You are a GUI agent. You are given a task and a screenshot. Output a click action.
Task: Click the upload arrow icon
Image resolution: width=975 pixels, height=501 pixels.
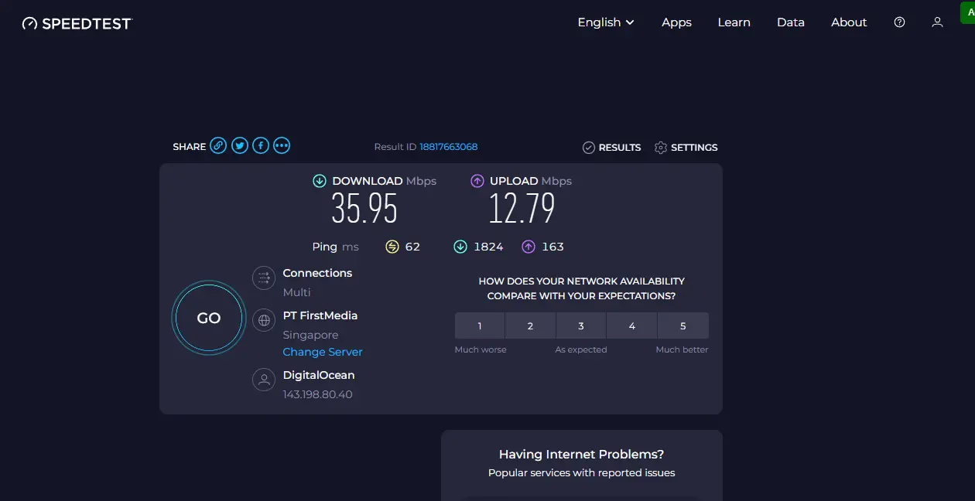pyautogui.click(x=477, y=181)
